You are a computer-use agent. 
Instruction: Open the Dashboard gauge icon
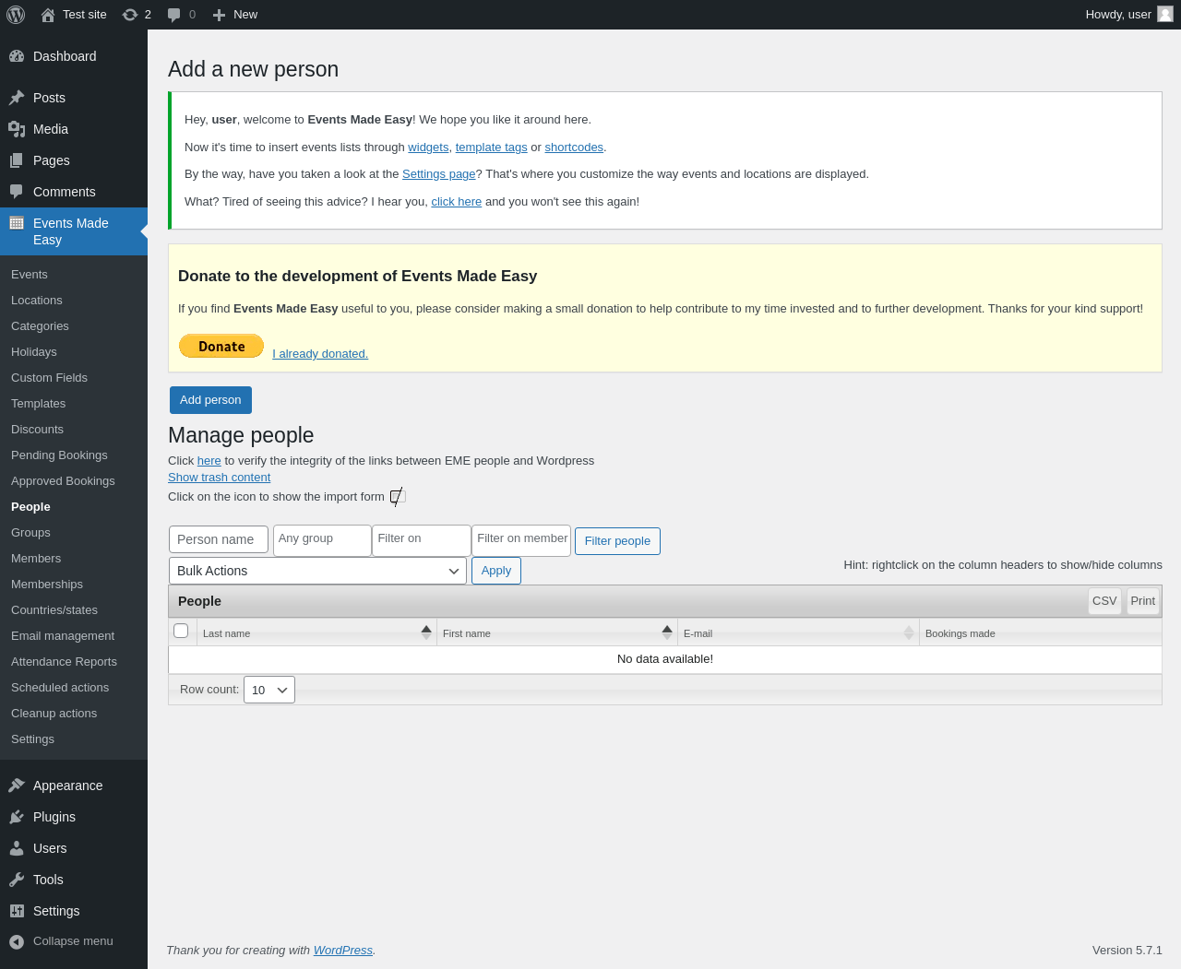17,56
